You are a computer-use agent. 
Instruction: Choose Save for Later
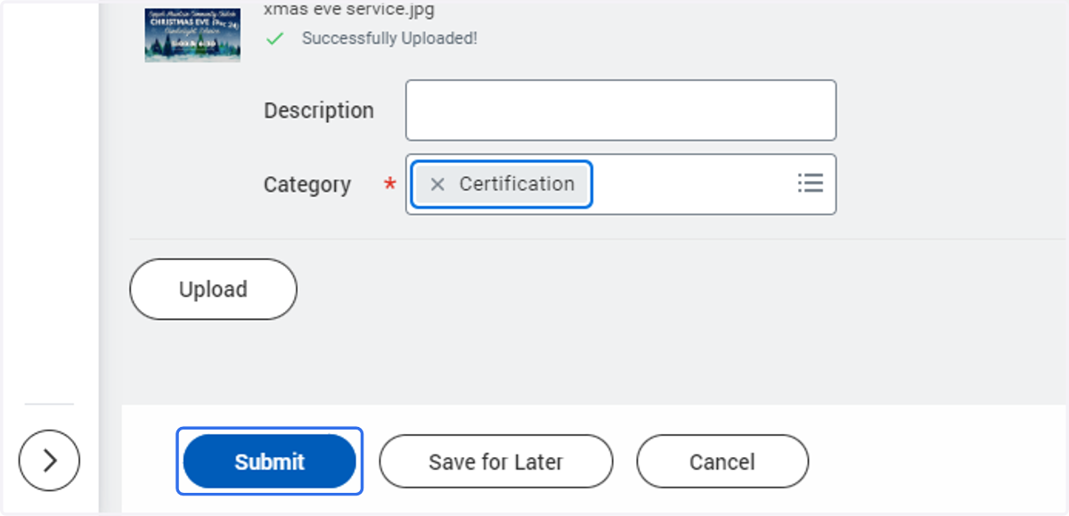[x=496, y=462]
